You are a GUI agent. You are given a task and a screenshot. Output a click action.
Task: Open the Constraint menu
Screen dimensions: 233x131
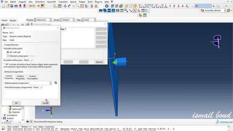click(51, 2)
